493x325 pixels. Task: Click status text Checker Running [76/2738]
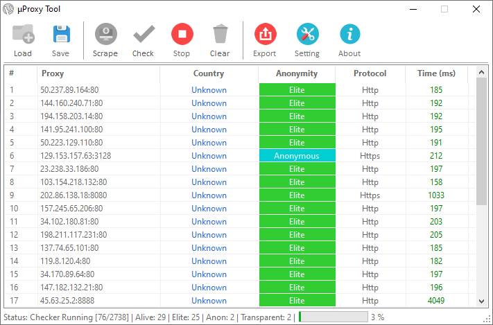80,317
